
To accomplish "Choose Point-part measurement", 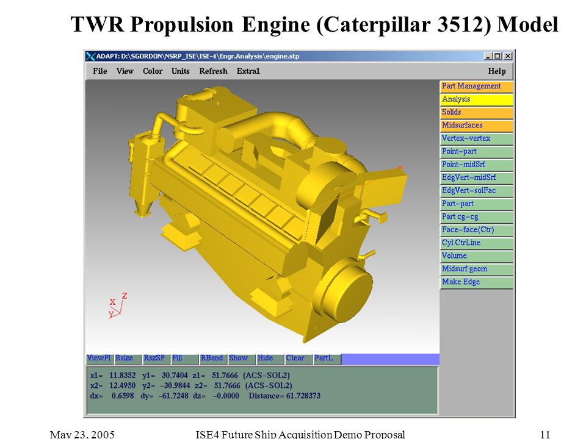I will pos(477,152).
